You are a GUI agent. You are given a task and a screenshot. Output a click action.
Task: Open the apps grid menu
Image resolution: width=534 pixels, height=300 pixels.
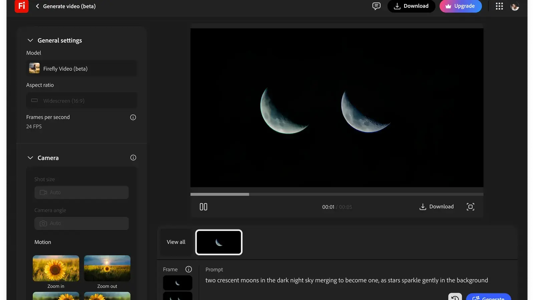pos(499,6)
